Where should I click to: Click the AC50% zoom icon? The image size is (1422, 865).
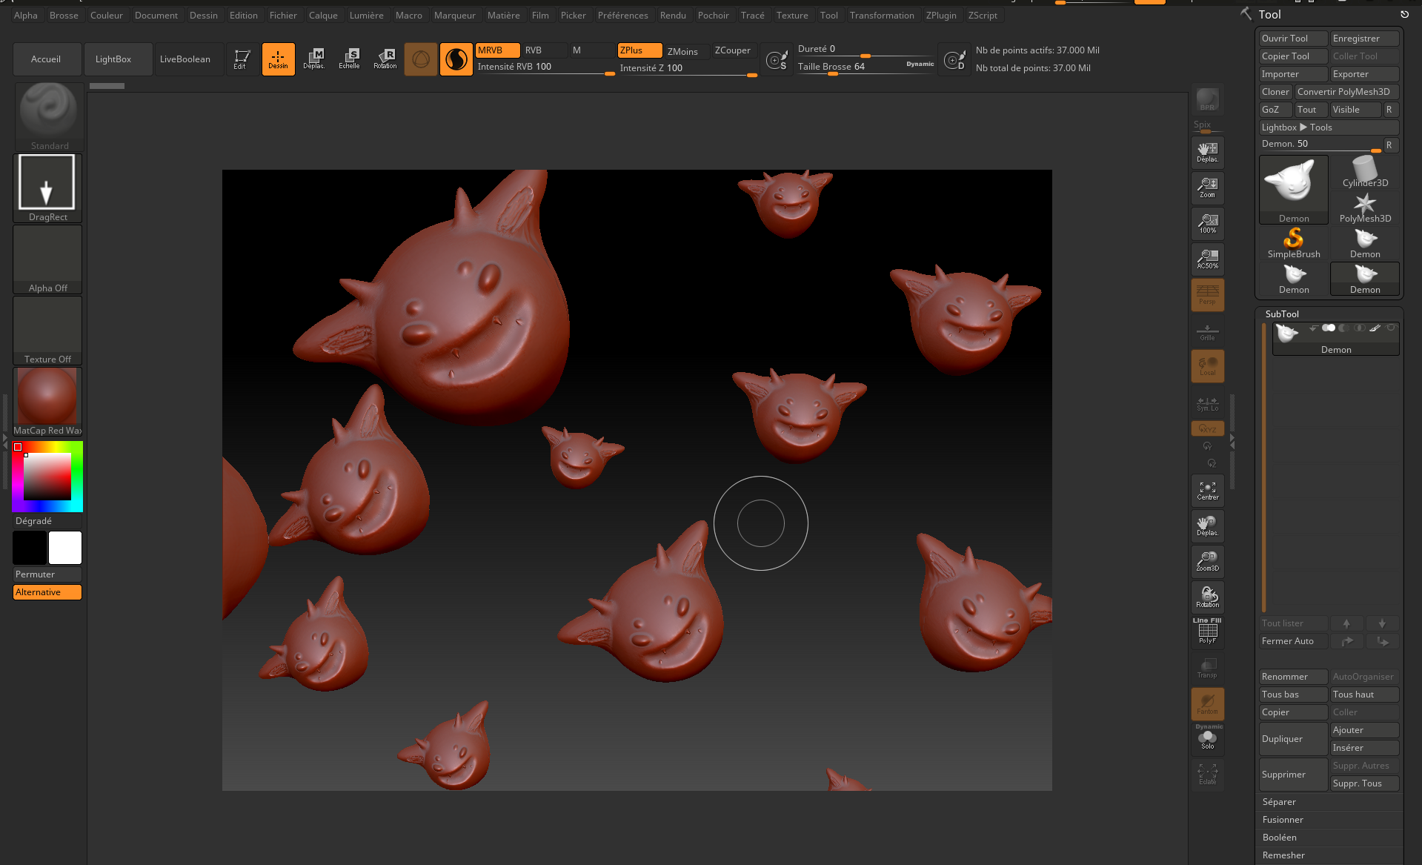1207,259
